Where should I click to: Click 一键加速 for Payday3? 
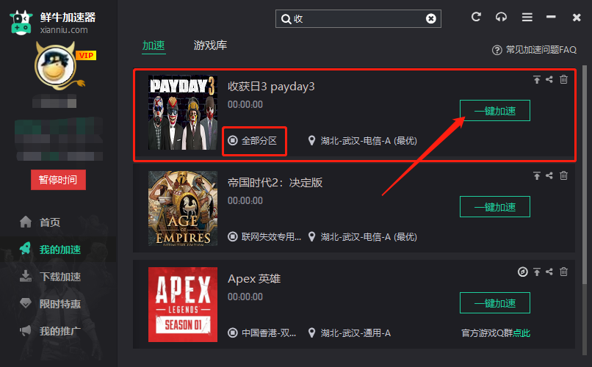point(495,111)
